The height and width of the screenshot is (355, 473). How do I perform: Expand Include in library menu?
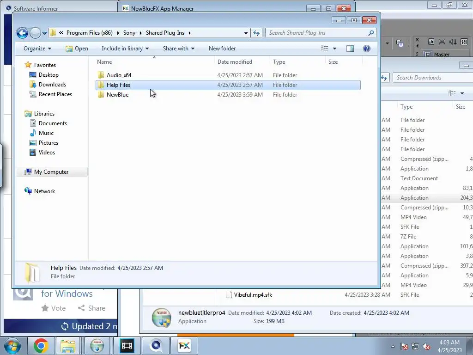125,49
